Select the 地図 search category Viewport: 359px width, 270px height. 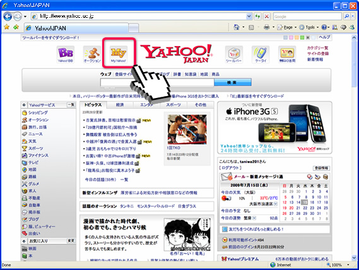[x=204, y=74]
